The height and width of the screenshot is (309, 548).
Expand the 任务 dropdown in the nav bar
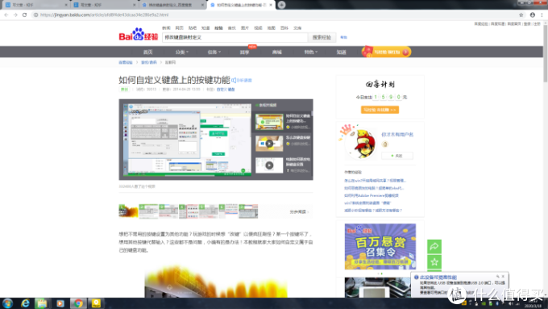click(214, 52)
